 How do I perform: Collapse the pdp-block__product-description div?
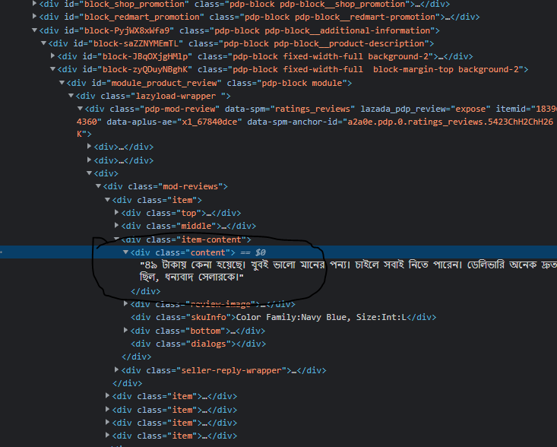click(43, 43)
